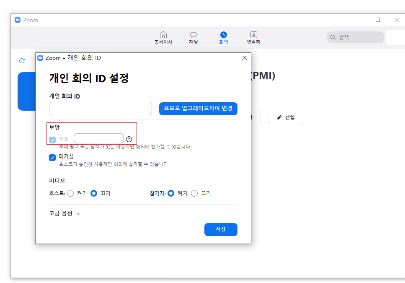Click the 개인 회의 ID input field
Viewport: 405px width, 283px height.
click(100, 109)
